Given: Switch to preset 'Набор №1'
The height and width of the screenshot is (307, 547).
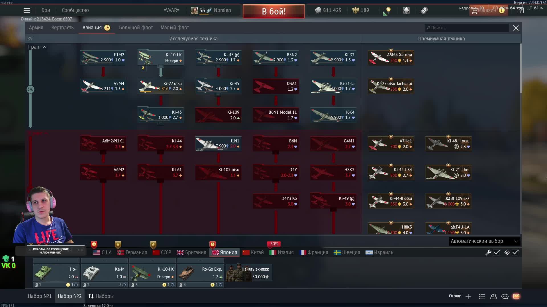Looking at the screenshot, I should (40, 296).
